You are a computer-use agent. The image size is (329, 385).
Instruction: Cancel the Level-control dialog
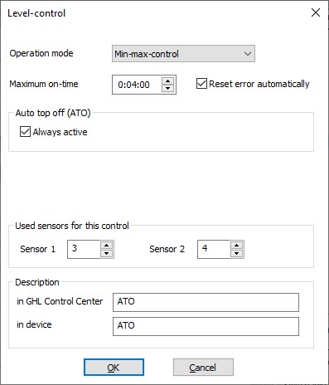click(203, 368)
